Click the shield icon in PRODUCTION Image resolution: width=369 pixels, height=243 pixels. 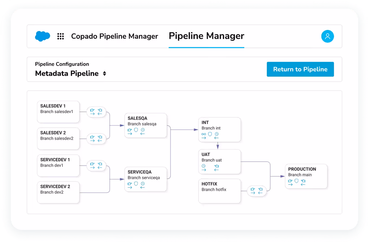coord(297,180)
